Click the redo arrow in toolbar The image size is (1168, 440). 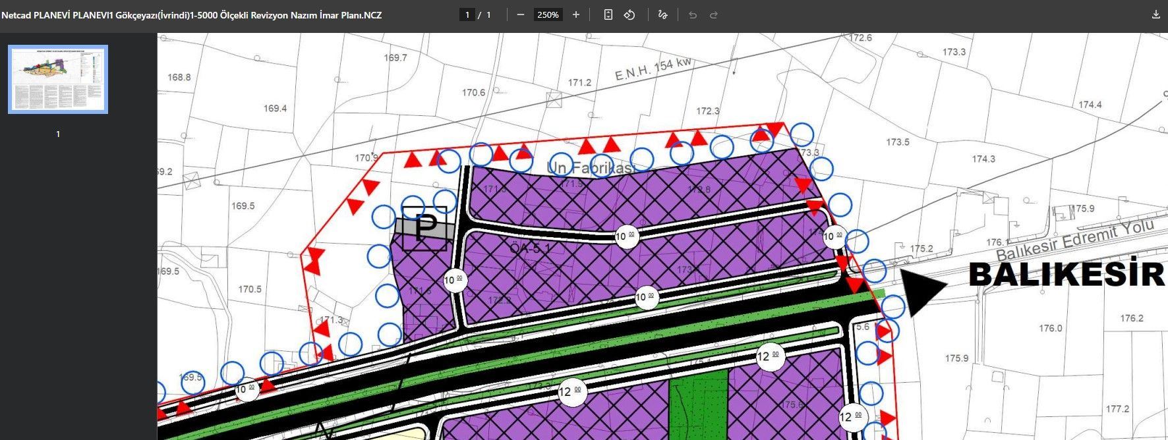click(714, 14)
